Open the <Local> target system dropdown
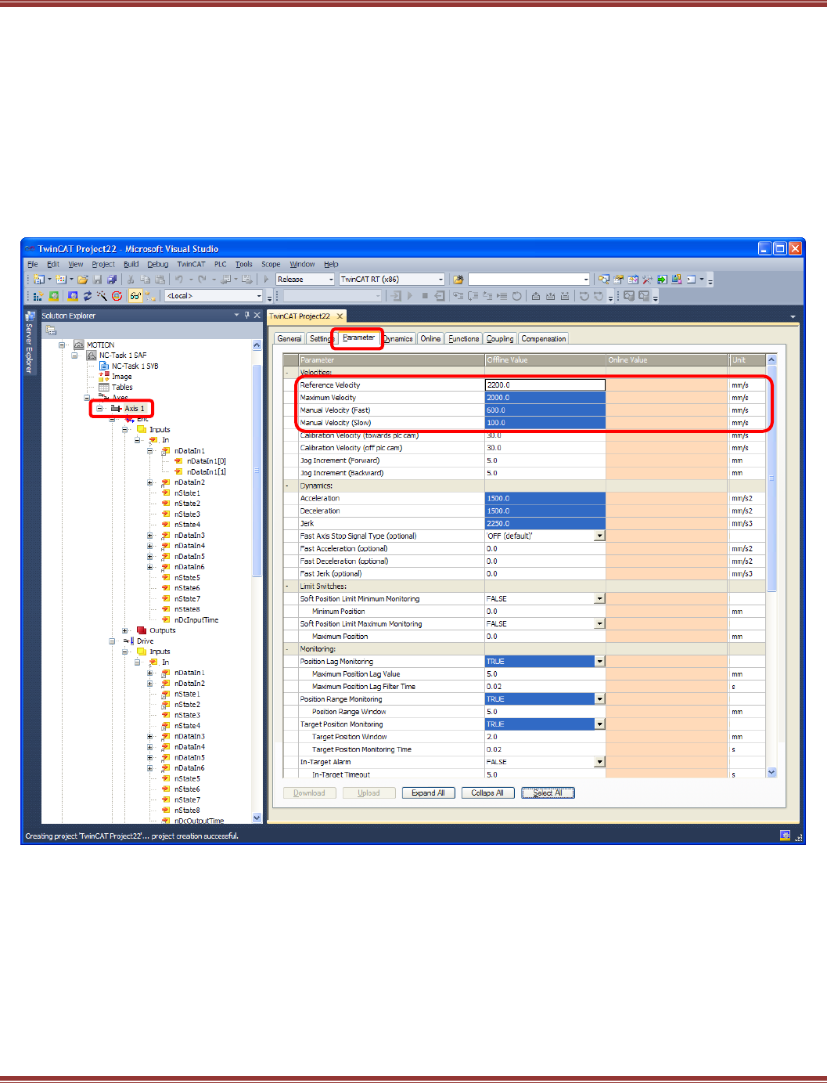This screenshot has width=827, height=1083. (259, 296)
